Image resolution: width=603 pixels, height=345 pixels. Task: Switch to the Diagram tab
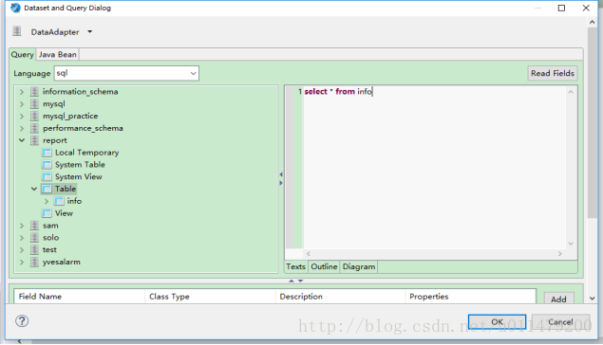point(359,266)
